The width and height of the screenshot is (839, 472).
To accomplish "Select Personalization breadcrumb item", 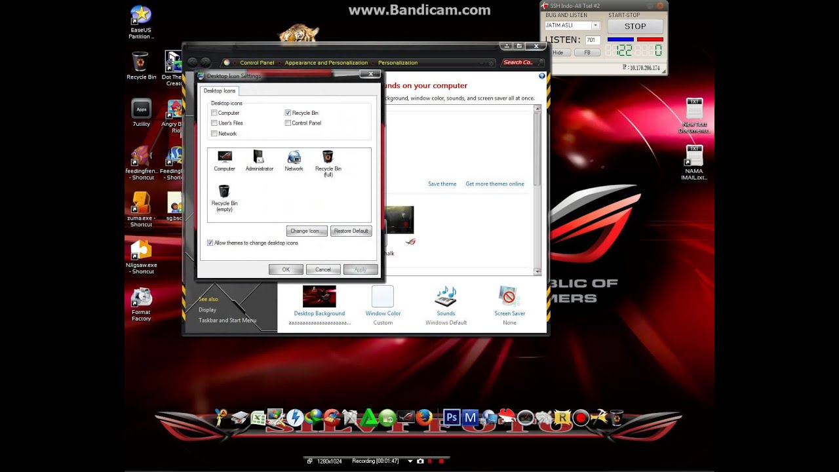I will (x=397, y=63).
